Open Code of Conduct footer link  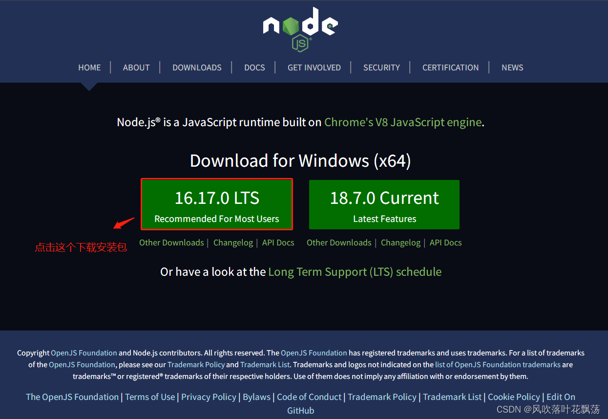click(x=309, y=397)
